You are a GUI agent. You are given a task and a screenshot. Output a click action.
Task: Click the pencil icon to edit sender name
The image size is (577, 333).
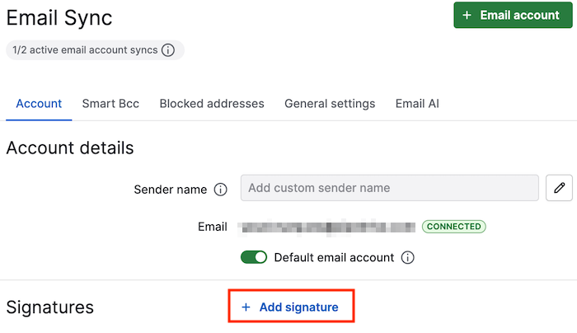pyautogui.click(x=559, y=188)
